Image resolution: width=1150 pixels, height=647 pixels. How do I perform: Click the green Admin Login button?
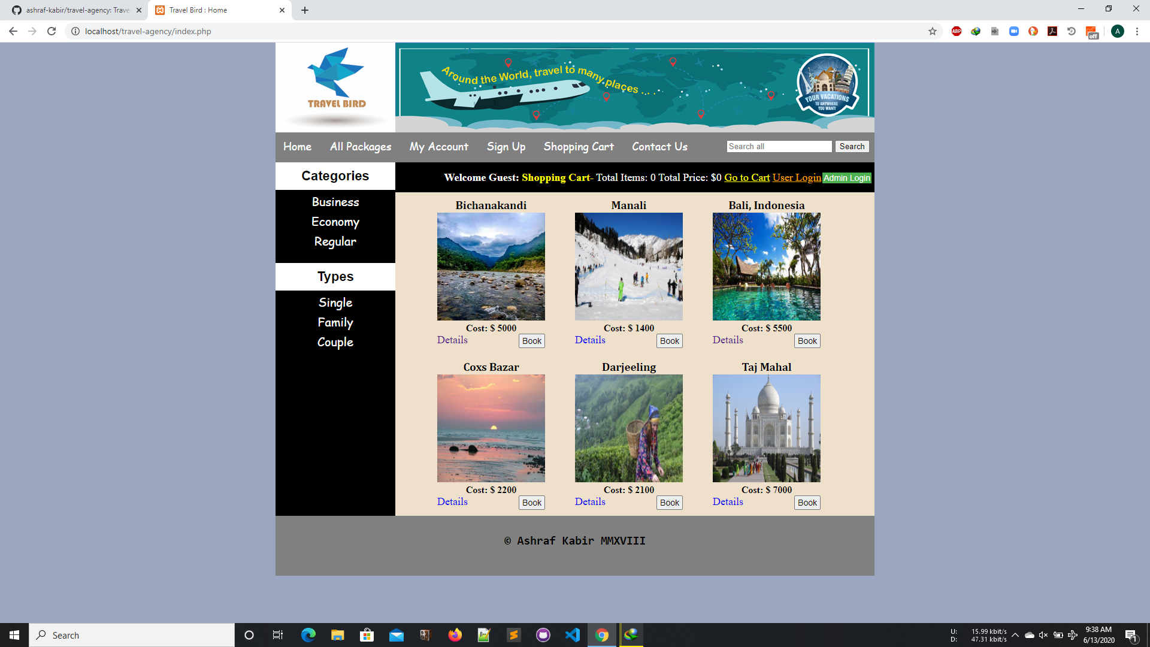[846, 178]
